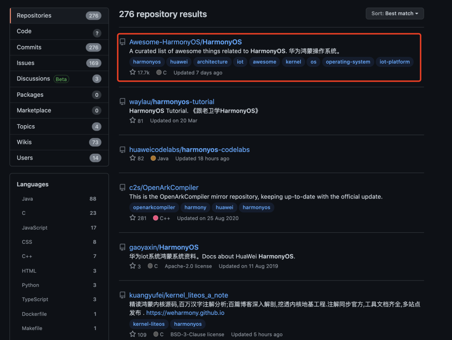Select the Issues search category
This screenshot has height=340, width=452.
coord(59,63)
